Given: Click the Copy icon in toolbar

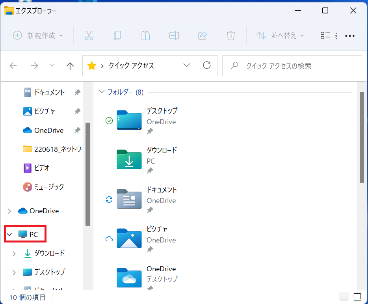Looking at the screenshot, I should tap(117, 35).
